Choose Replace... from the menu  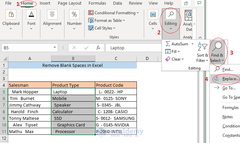(230, 79)
